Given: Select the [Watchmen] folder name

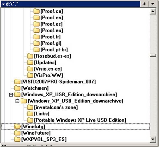Looking at the screenshot, I should click(35, 88).
